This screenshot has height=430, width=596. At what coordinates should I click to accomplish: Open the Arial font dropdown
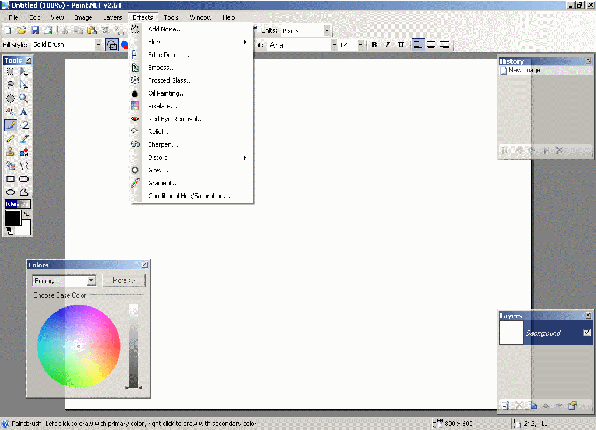coord(334,45)
